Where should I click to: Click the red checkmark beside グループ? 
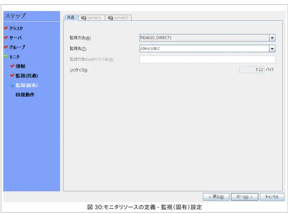[6, 47]
